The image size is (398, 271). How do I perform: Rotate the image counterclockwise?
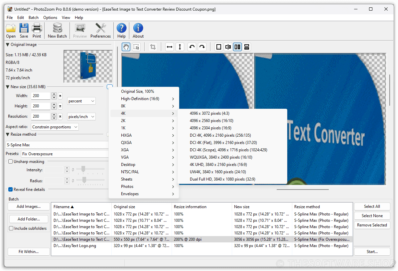[192, 47]
